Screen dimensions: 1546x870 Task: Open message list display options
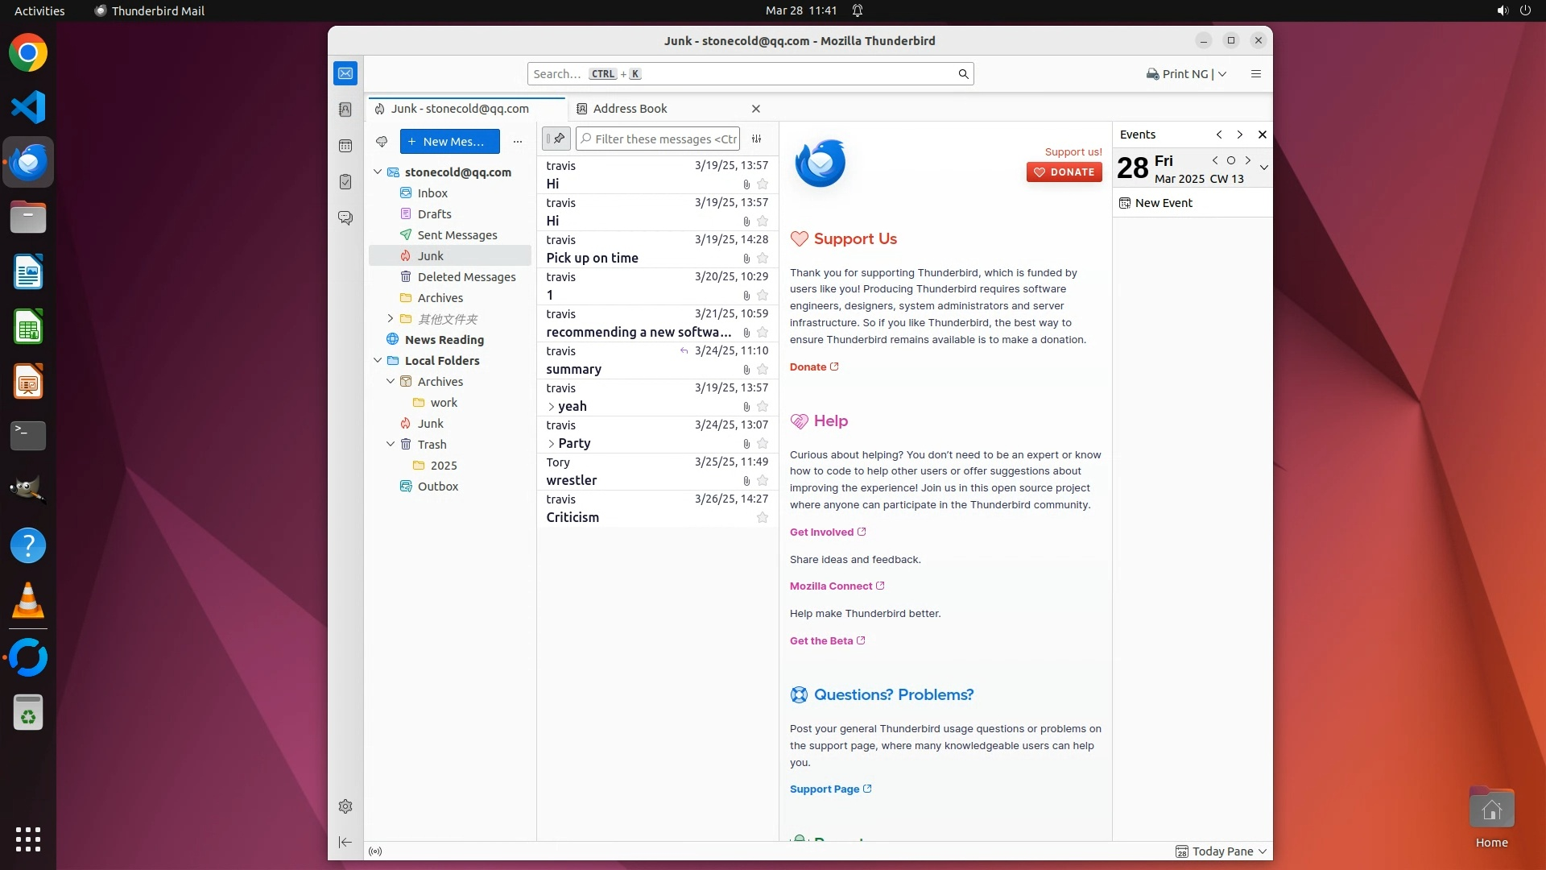click(x=757, y=139)
